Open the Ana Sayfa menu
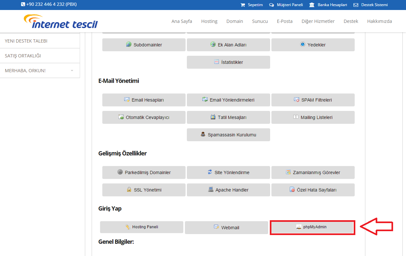This screenshot has height=256, width=406. (x=182, y=21)
